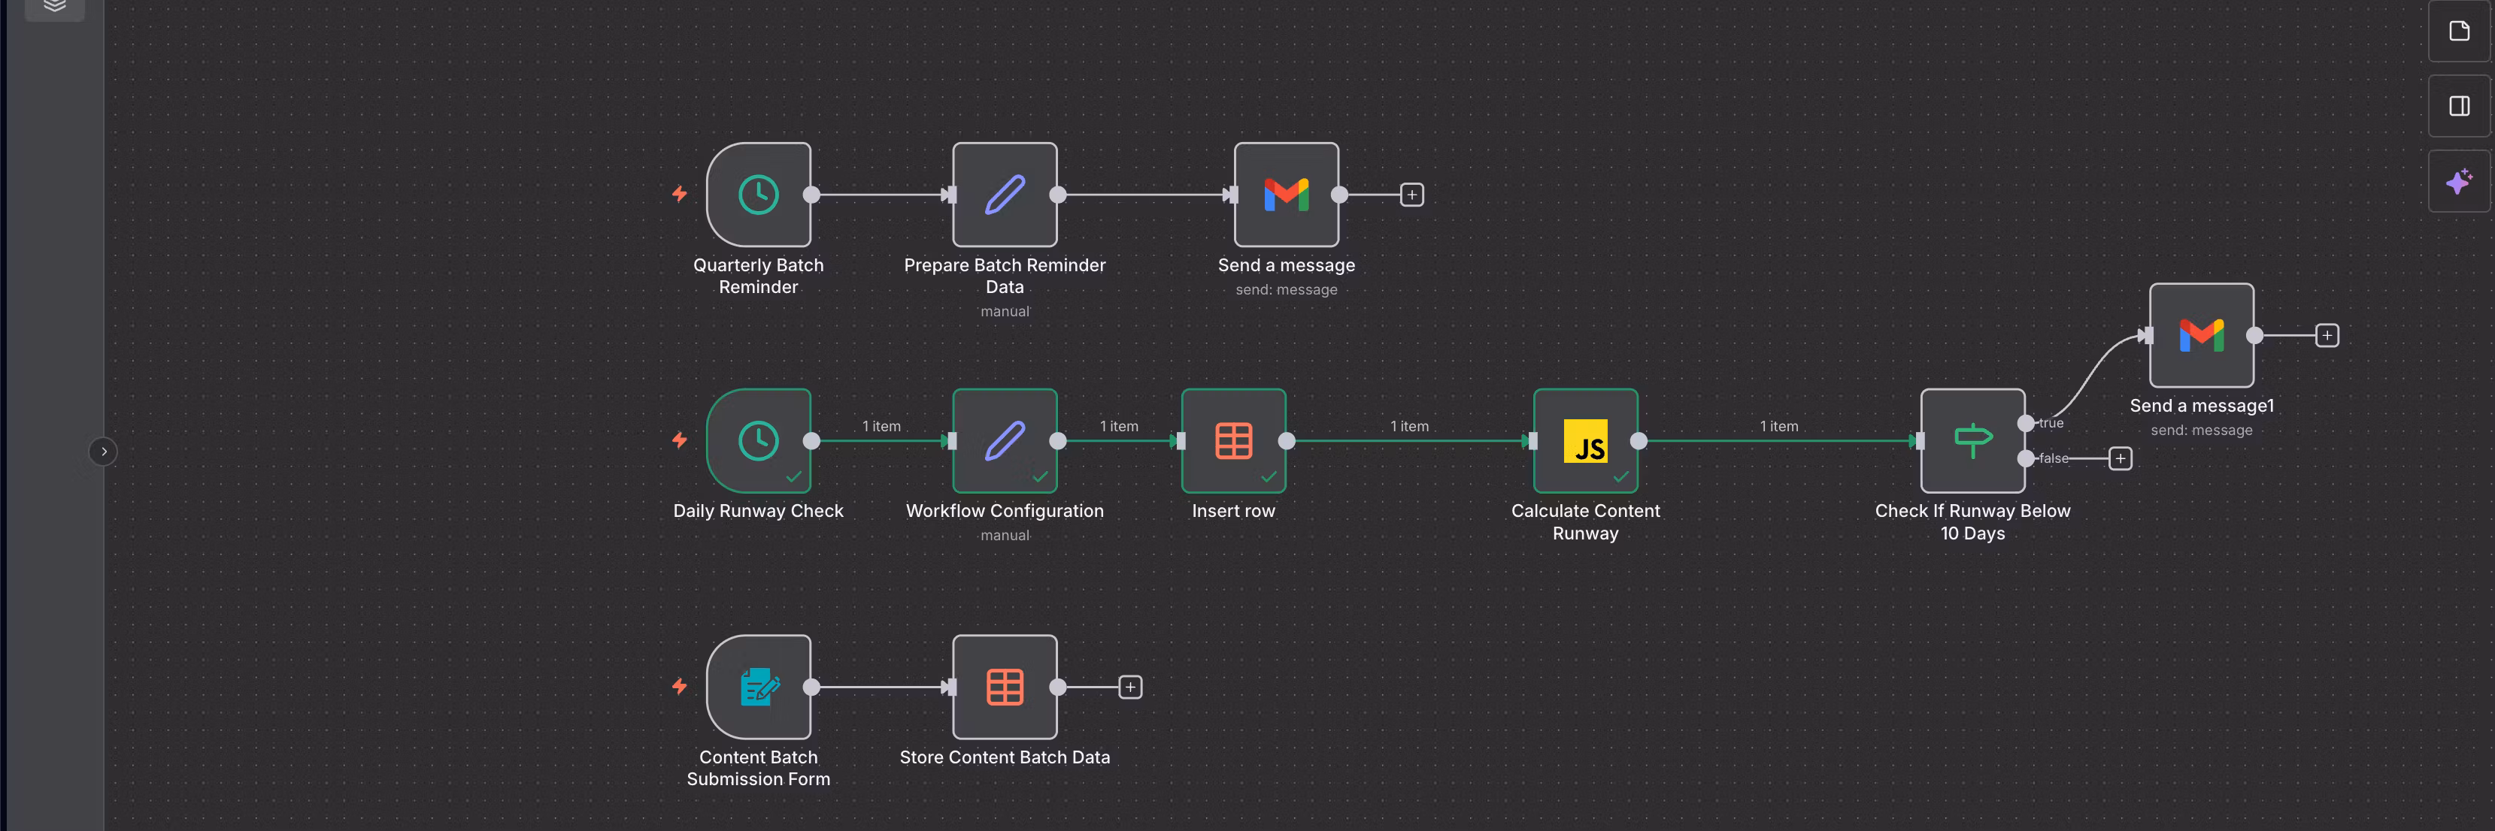This screenshot has width=2495, height=831.
Task: Add node after Store Content Batch Data
Action: point(1130,687)
